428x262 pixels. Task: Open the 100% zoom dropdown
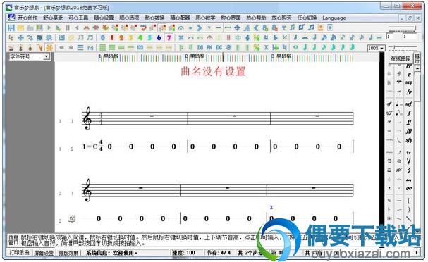tap(376, 49)
